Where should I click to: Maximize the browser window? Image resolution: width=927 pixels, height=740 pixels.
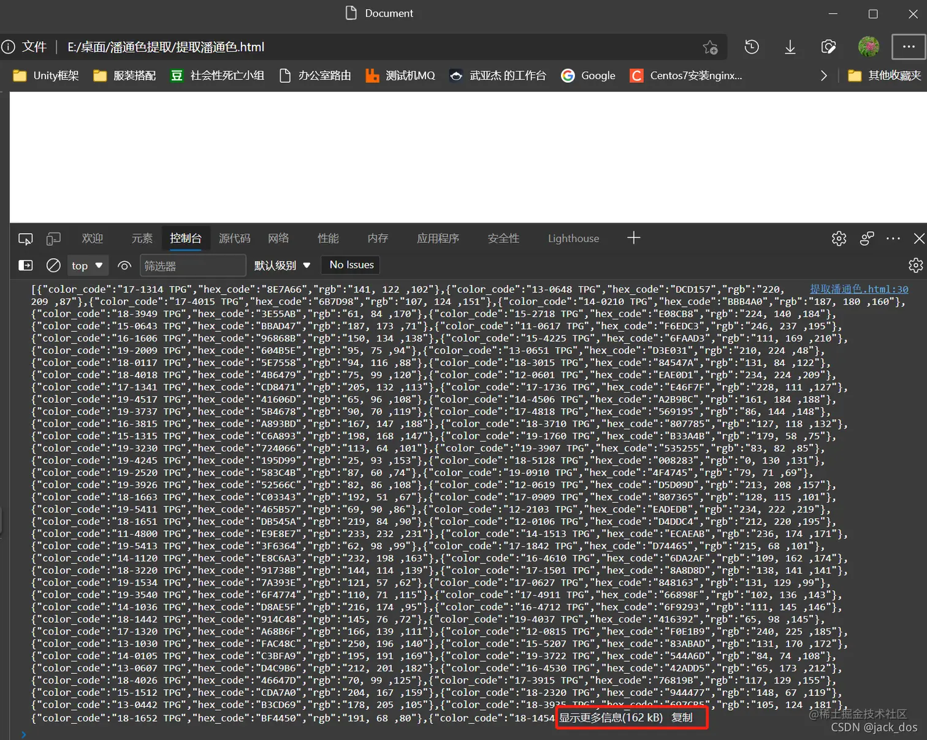[873, 13]
